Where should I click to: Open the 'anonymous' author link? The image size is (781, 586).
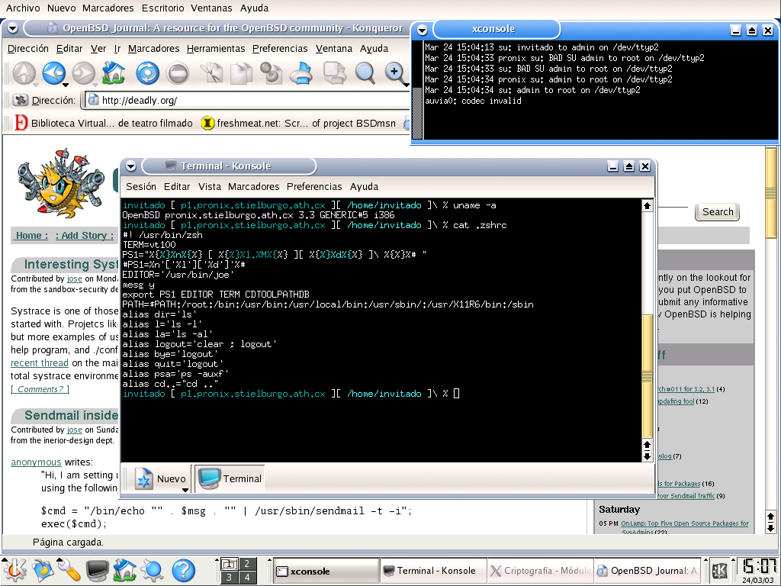pos(36,462)
